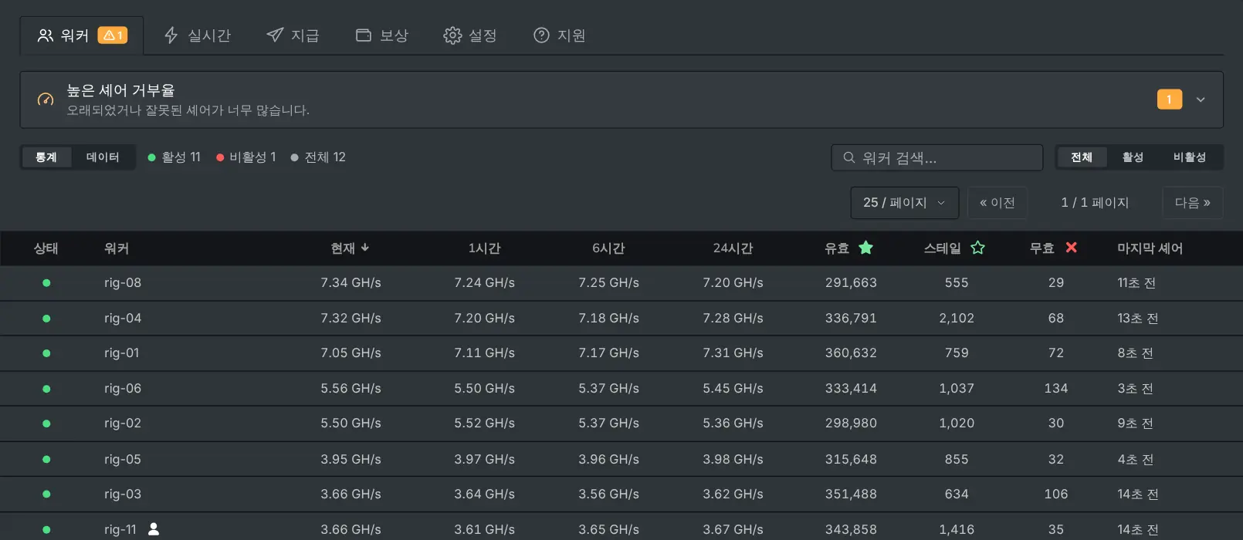This screenshot has height=540, width=1243.
Task: Sort by the 1시간 column header
Action: point(484,248)
